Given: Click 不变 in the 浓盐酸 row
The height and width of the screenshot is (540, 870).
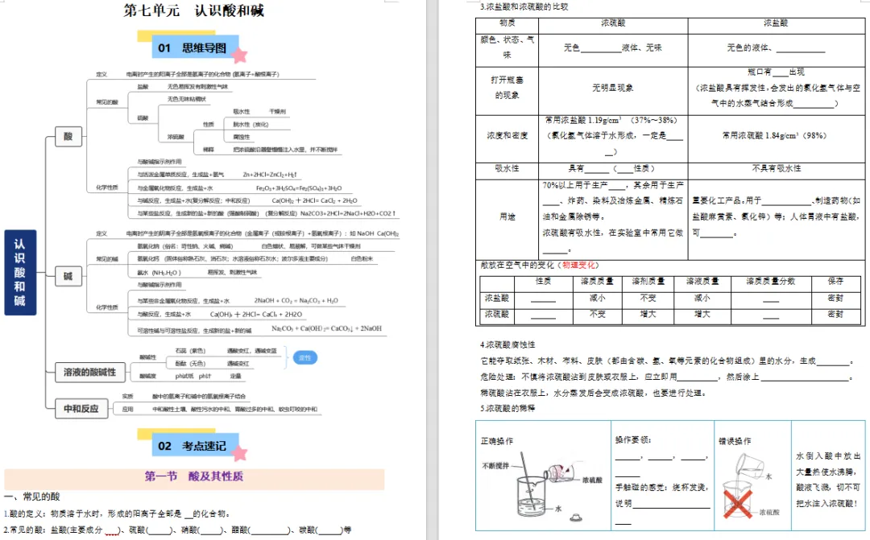Looking at the screenshot, I should pos(648,298).
